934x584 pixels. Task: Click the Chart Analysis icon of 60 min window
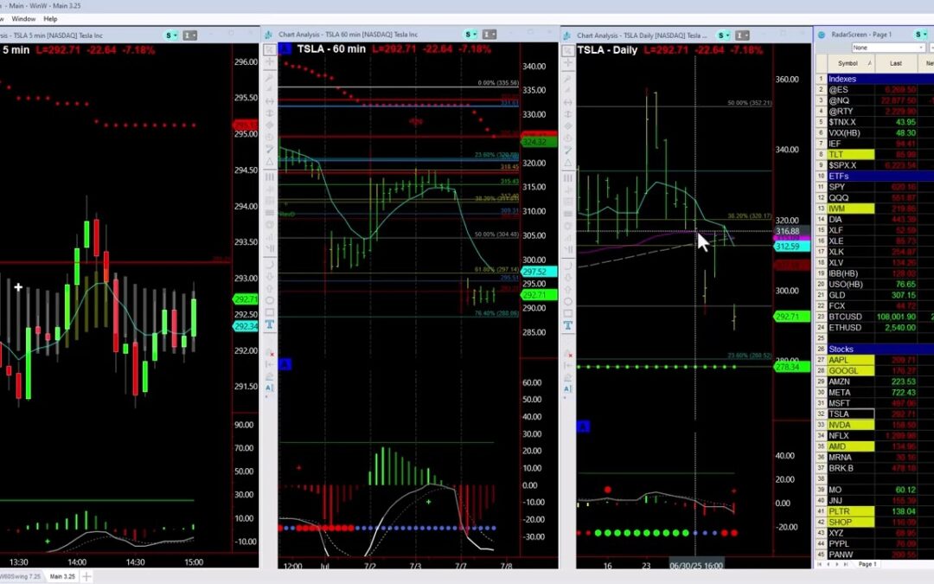click(268, 35)
